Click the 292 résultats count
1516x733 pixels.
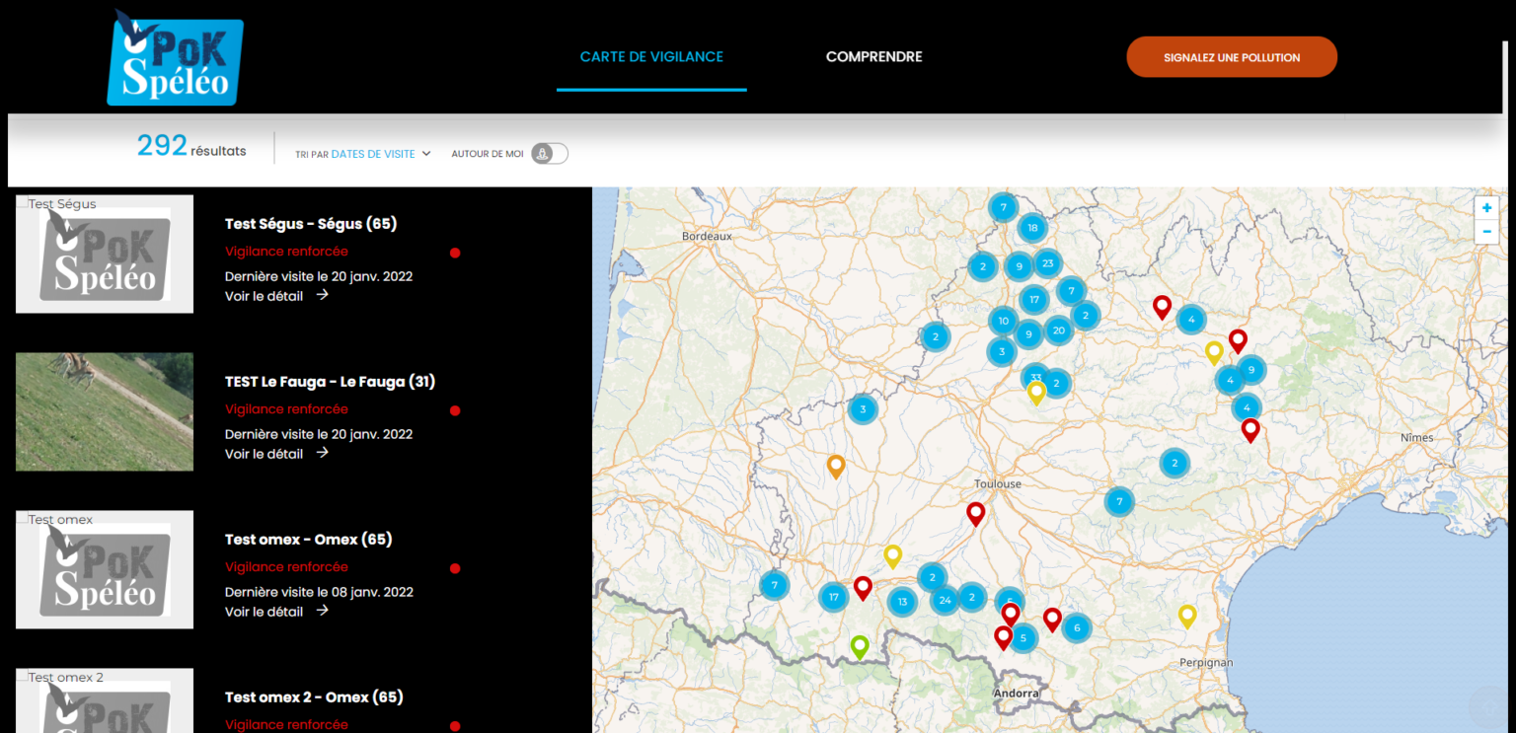(x=191, y=147)
